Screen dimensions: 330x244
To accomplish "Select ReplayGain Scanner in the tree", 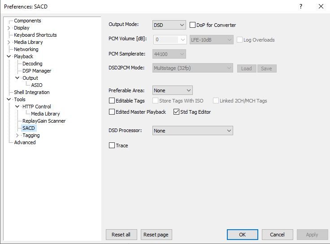I will click(44, 121).
